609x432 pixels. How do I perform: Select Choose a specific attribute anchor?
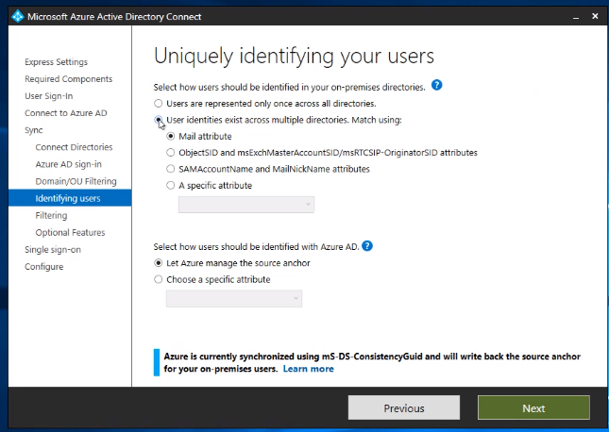[158, 279]
